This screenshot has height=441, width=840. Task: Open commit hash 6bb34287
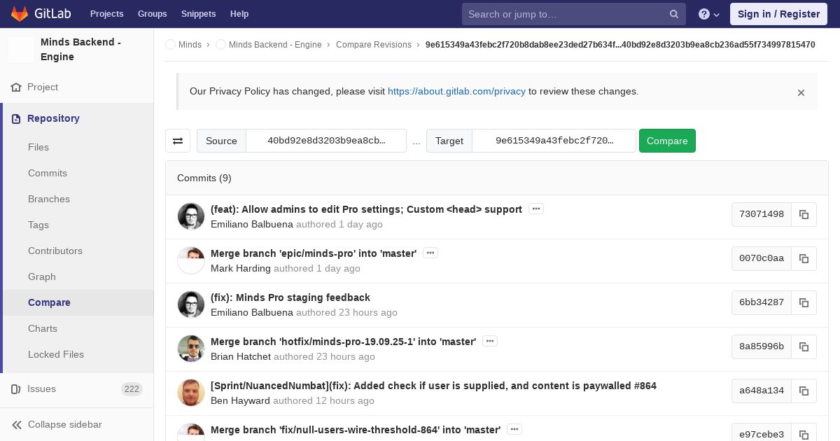point(762,302)
